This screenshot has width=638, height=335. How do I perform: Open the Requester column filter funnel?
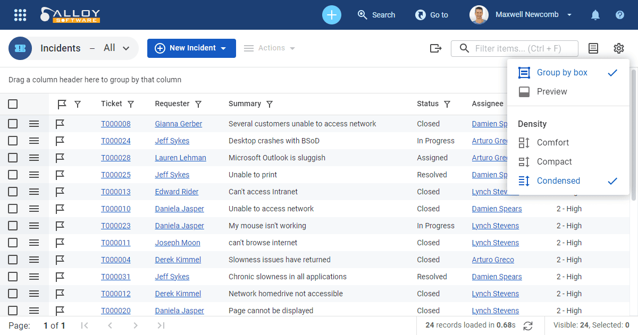pyautogui.click(x=198, y=104)
